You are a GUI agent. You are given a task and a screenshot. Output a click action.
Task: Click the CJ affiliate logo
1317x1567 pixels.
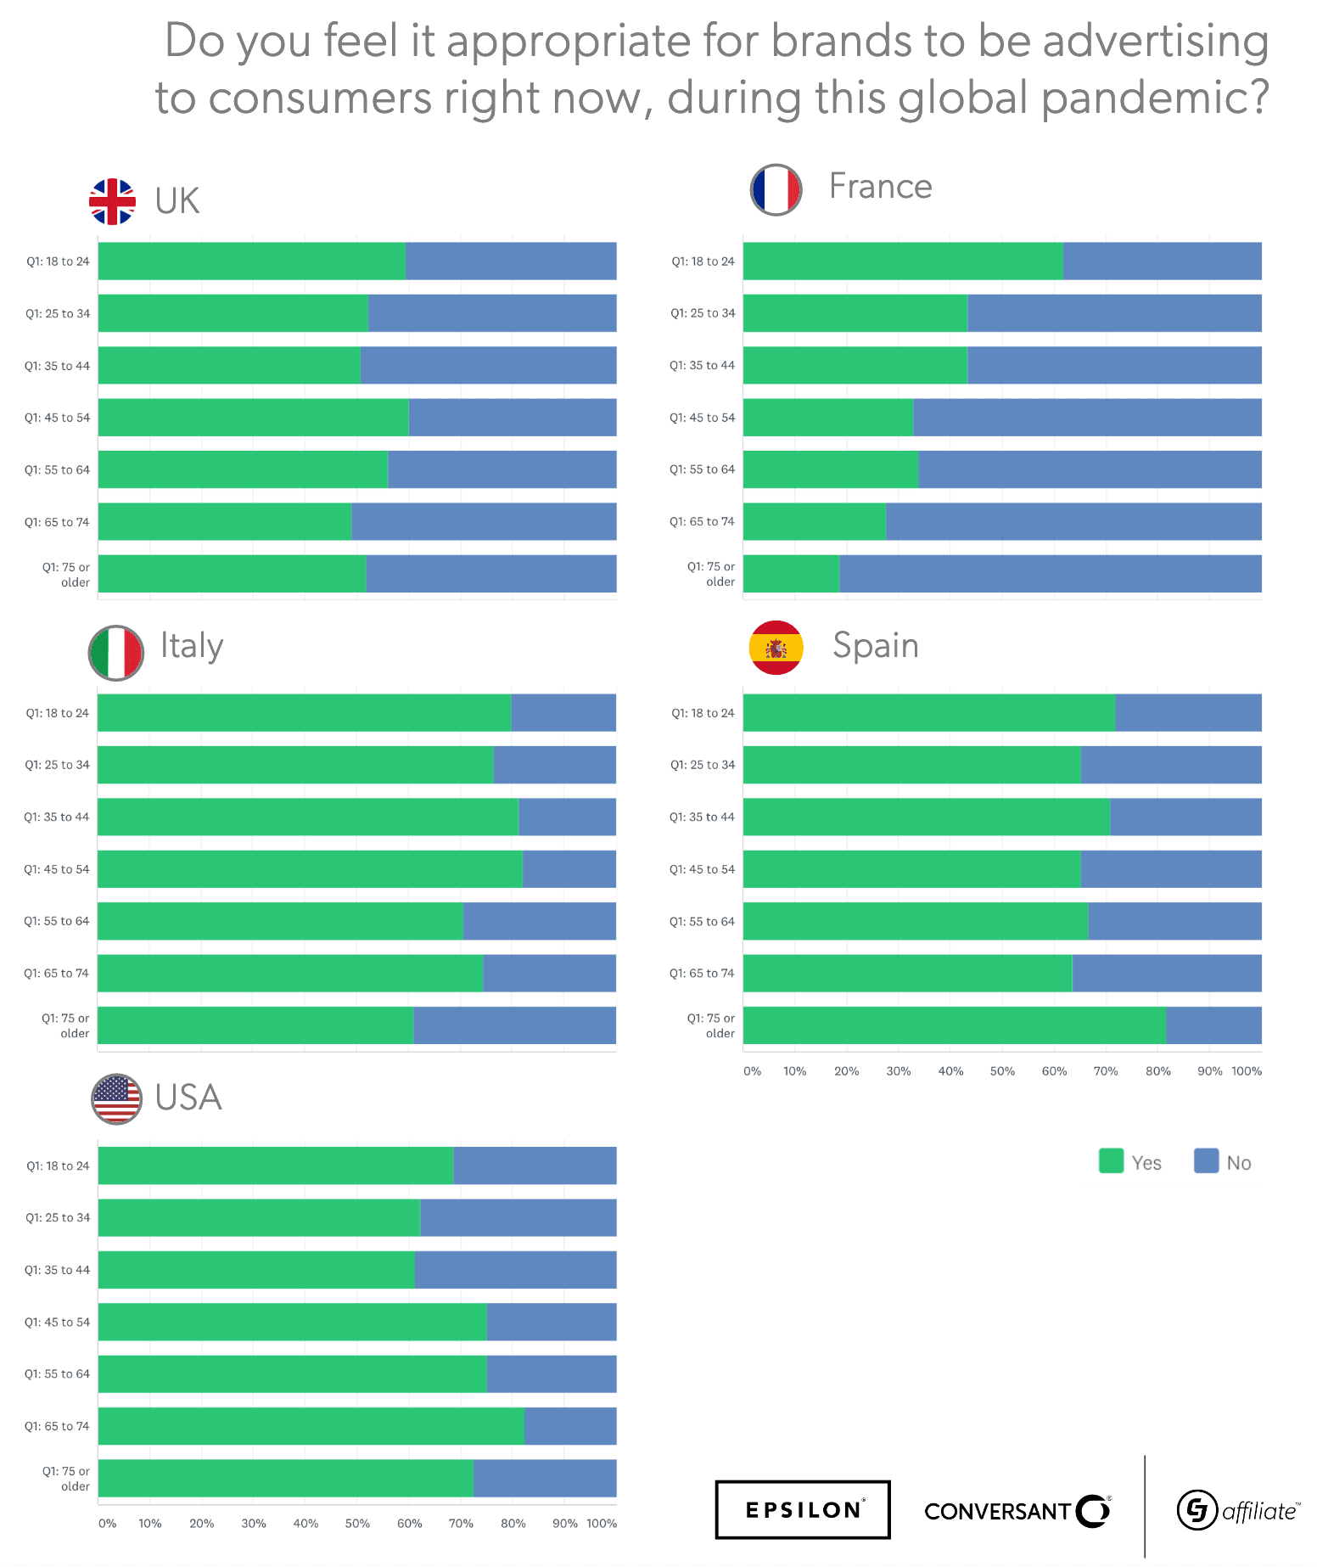[x=1237, y=1510]
